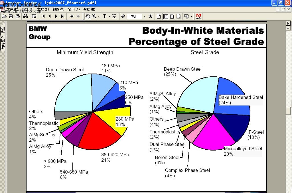Open the 文件 (File) menu

tap(12, 9)
